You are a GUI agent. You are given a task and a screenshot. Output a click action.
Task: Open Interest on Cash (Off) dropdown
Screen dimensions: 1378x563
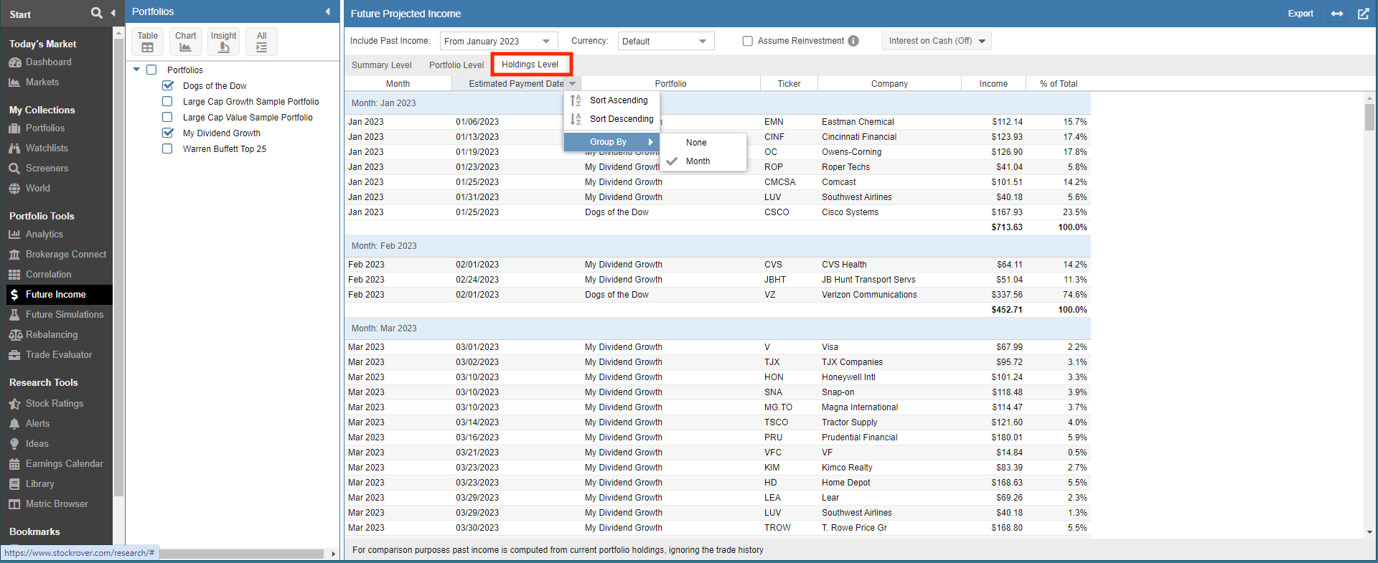(x=937, y=41)
